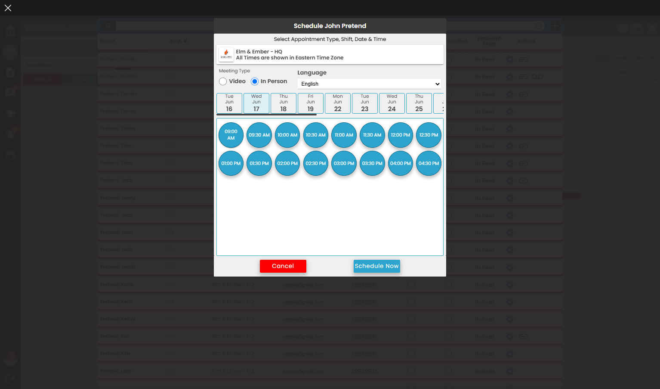This screenshot has height=389, width=660.
Task: Pick the 04:30 PM time slot
Action: (429, 163)
